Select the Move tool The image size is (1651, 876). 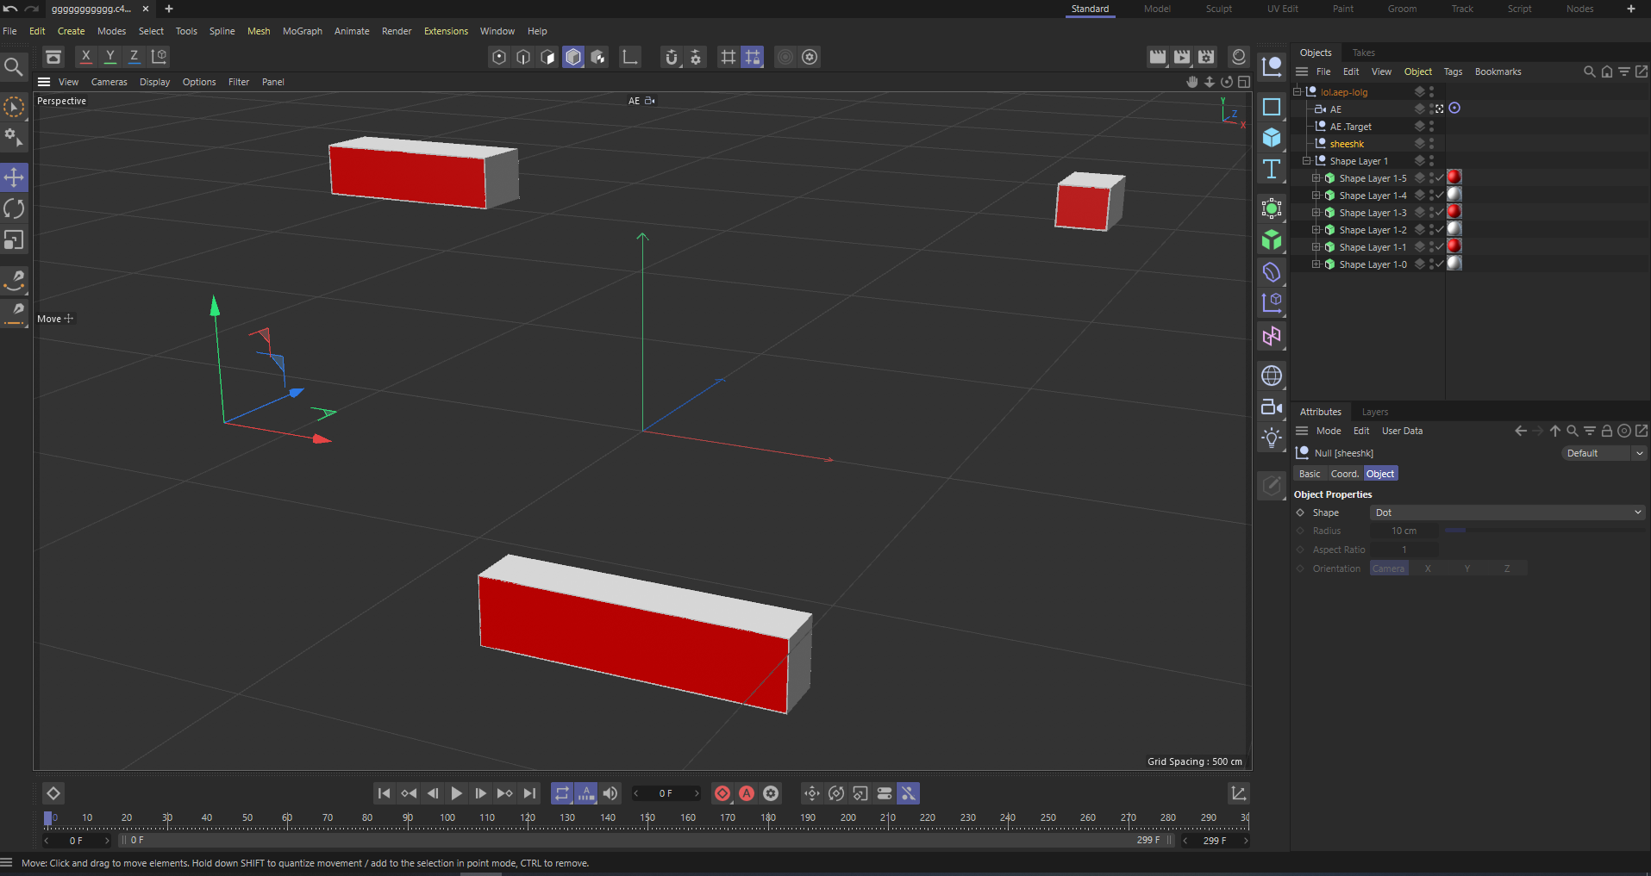(x=14, y=177)
